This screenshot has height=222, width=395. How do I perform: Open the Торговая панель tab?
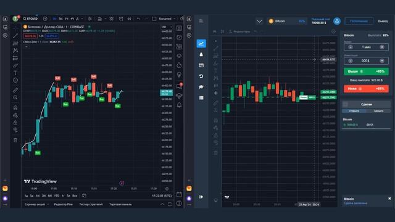click(x=120, y=204)
